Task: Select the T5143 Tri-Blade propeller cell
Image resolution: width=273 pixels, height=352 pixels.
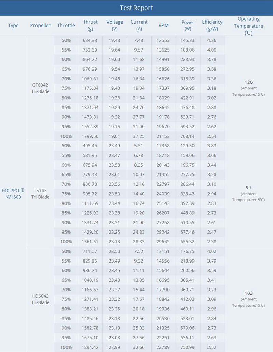Action: click(x=40, y=194)
